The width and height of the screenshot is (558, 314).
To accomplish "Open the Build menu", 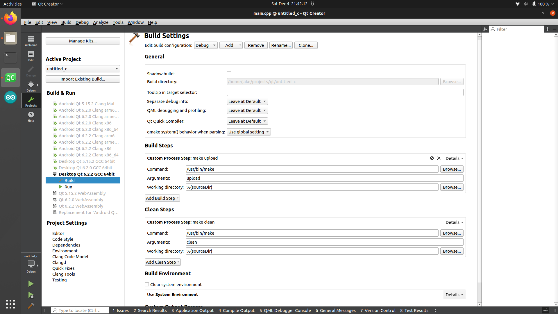I will [x=66, y=22].
